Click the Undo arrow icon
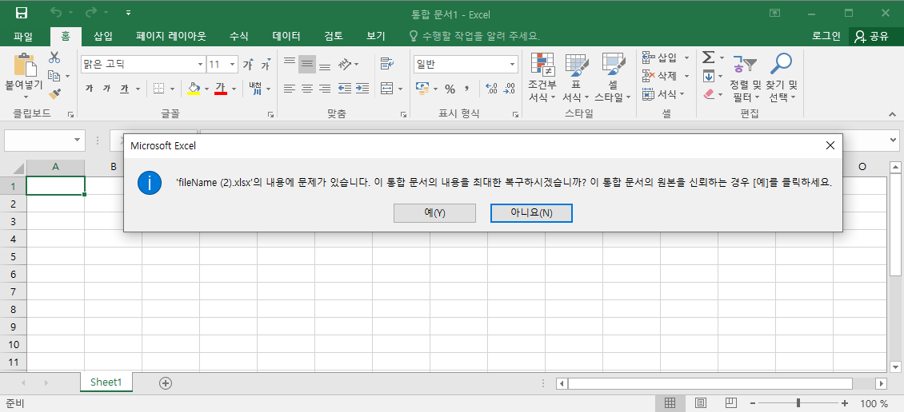 tap(56, 13)
